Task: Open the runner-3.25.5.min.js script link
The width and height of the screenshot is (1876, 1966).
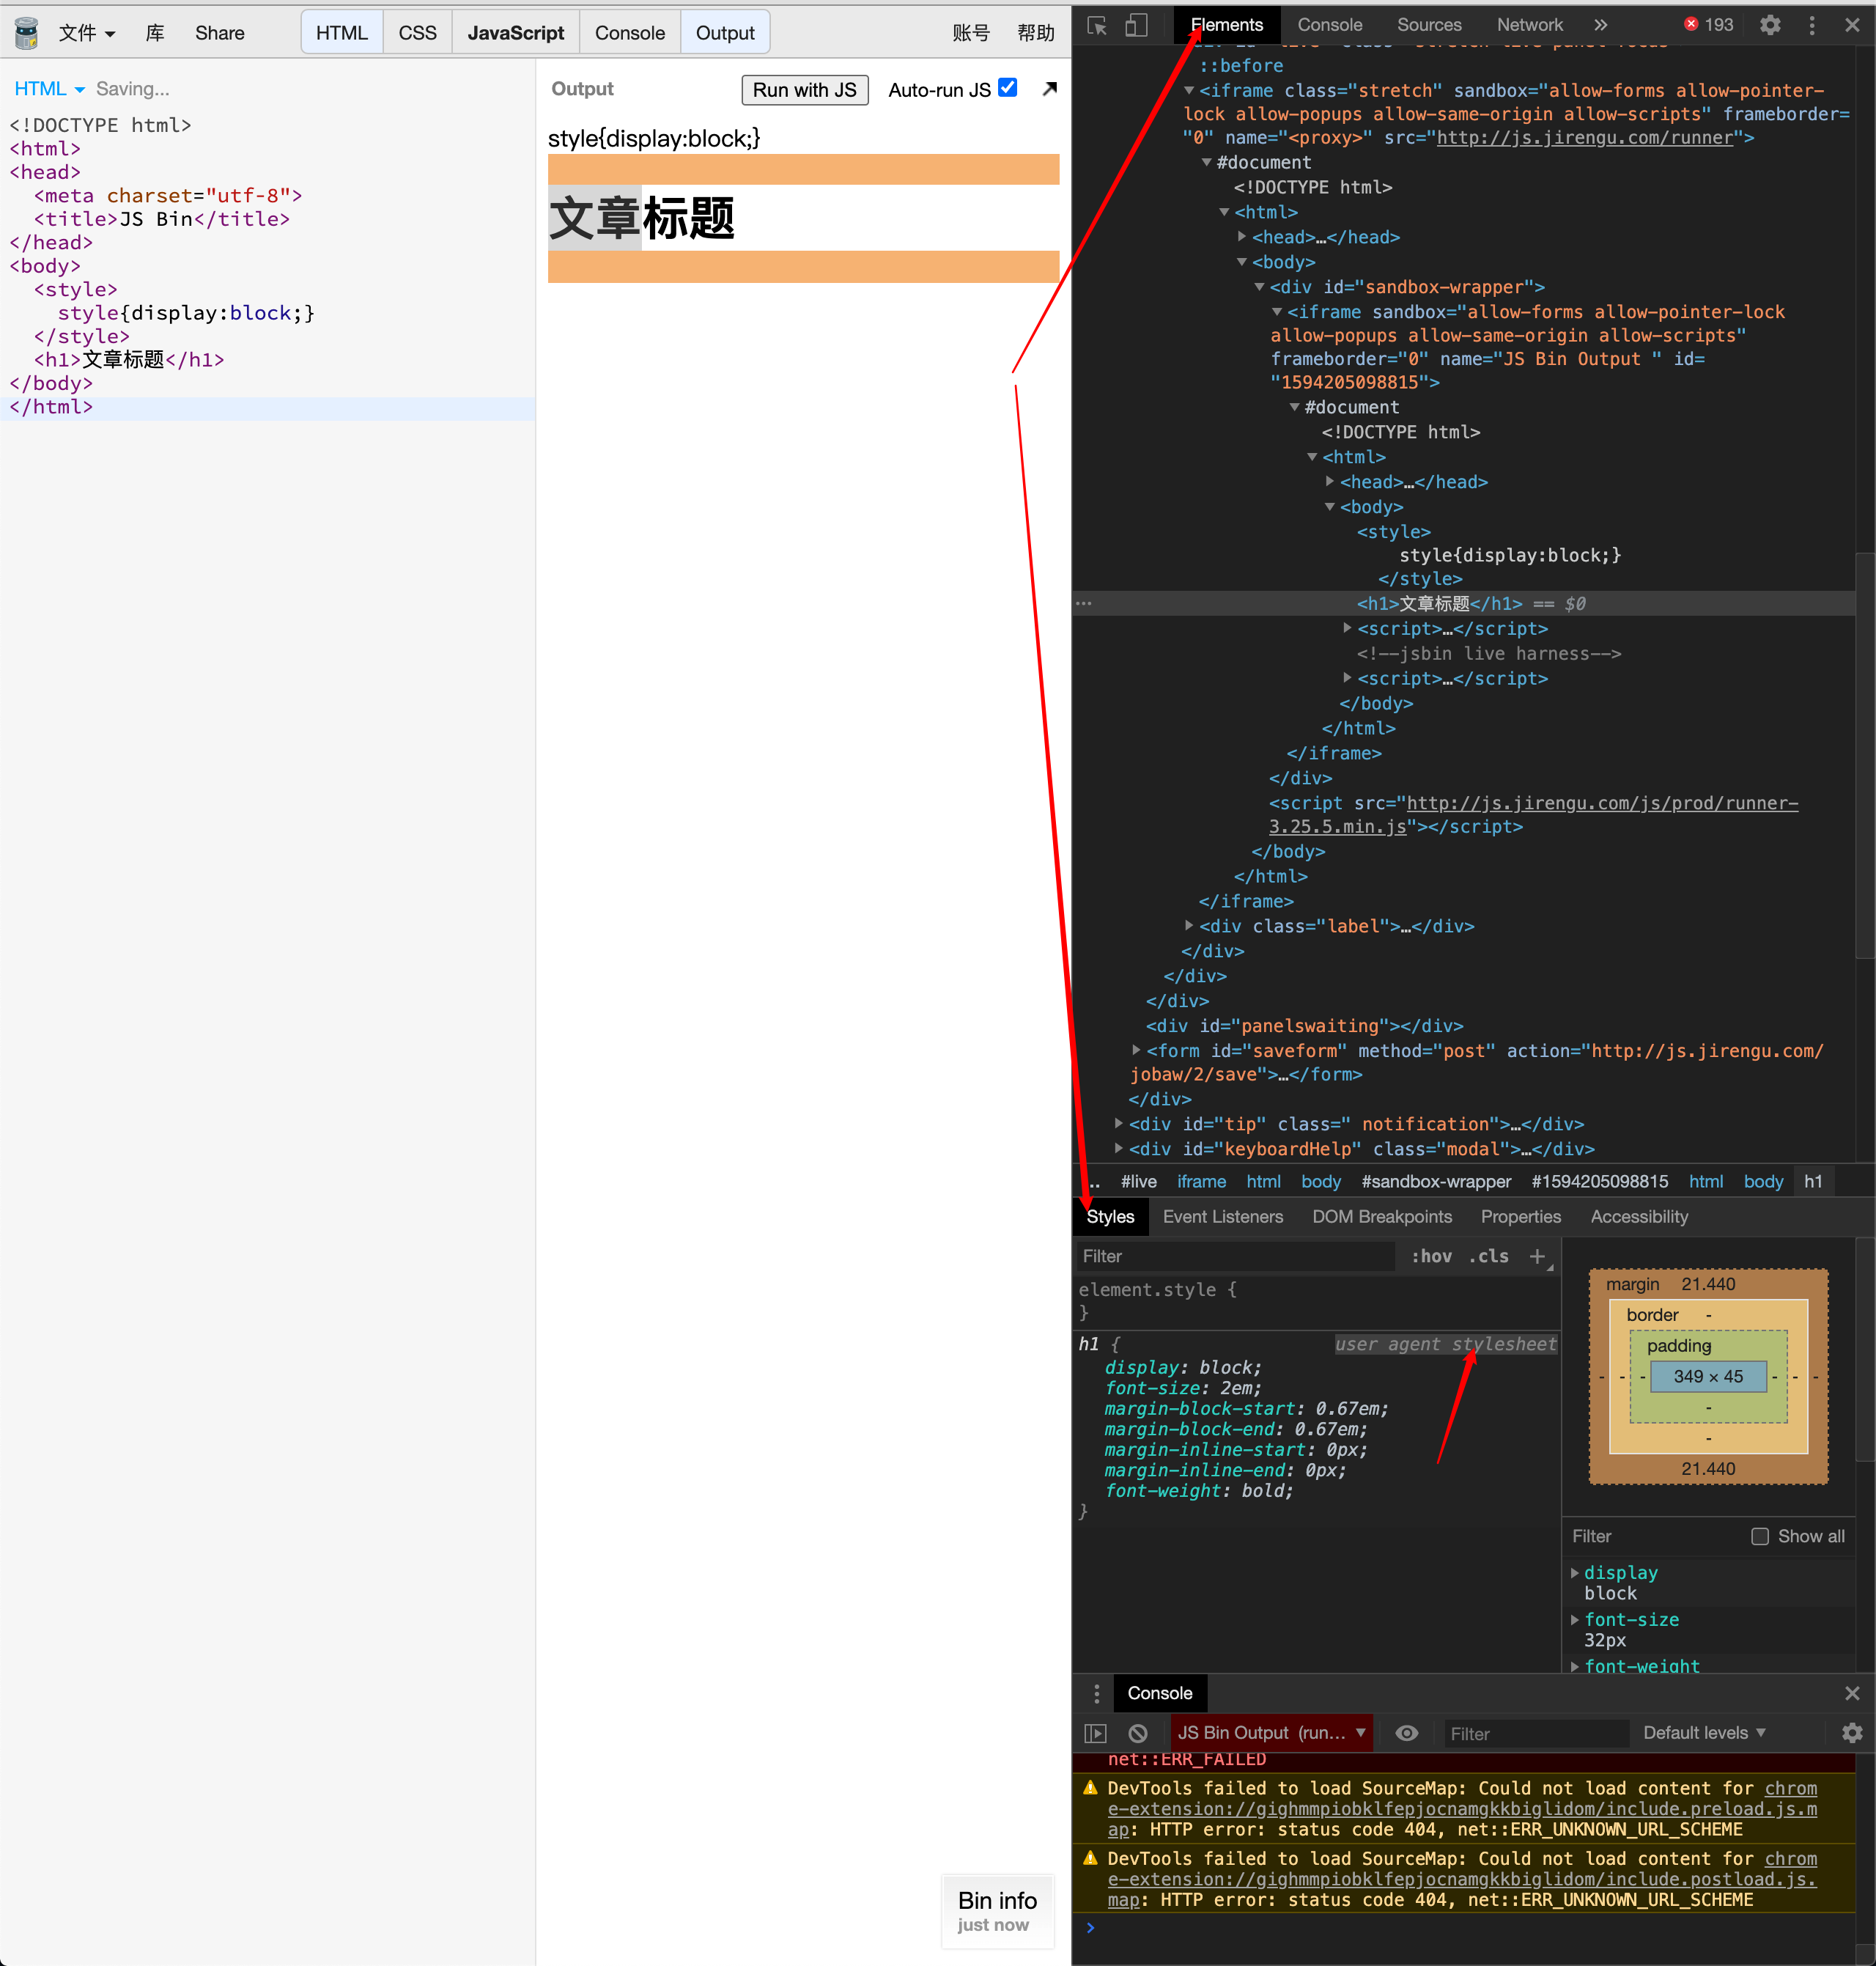Action: tap(1533, 814)
